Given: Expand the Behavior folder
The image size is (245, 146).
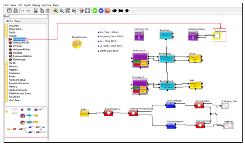Looking at the screenshot, I should (x=13, y=67).
